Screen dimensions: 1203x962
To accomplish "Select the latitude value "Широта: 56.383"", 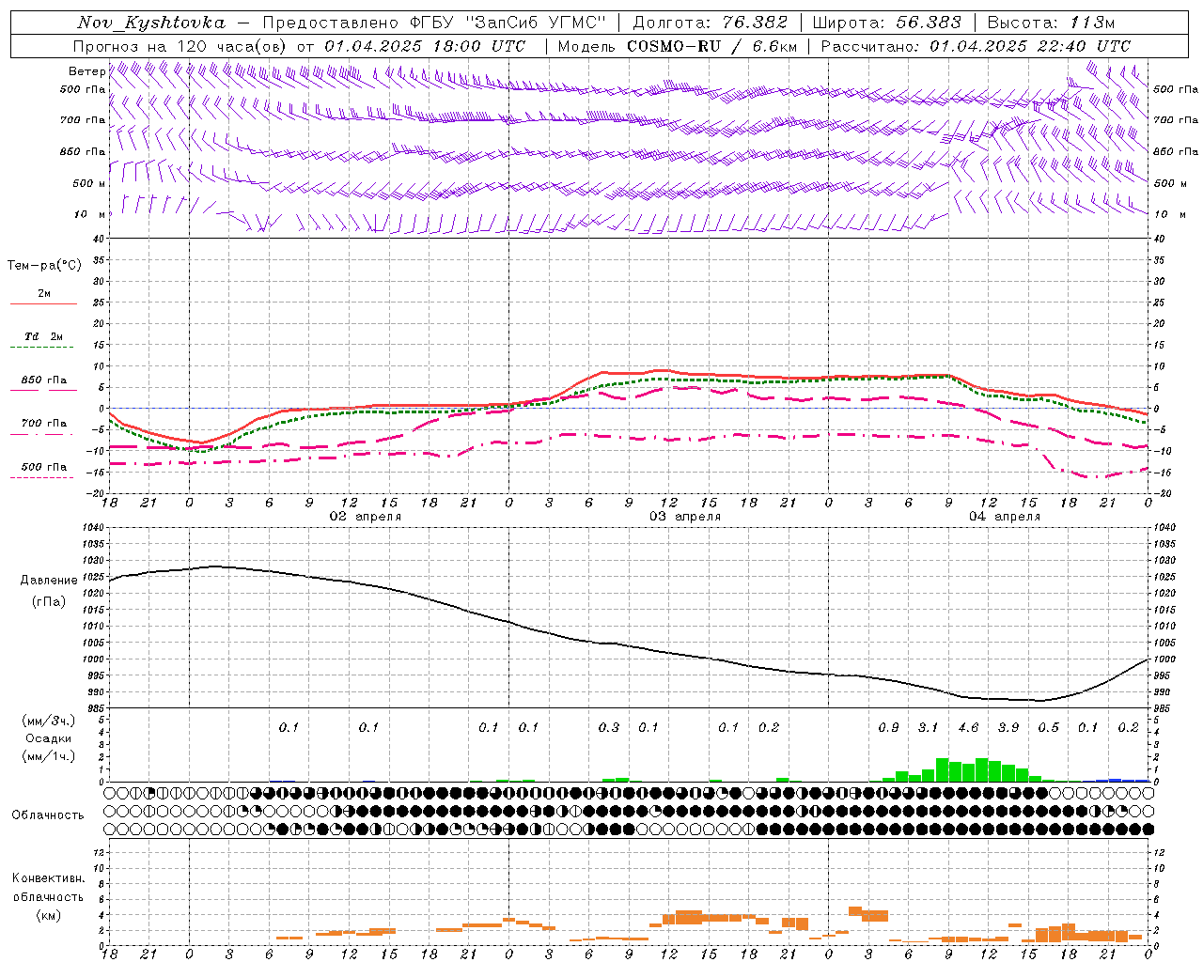I will tap(887, 23).
